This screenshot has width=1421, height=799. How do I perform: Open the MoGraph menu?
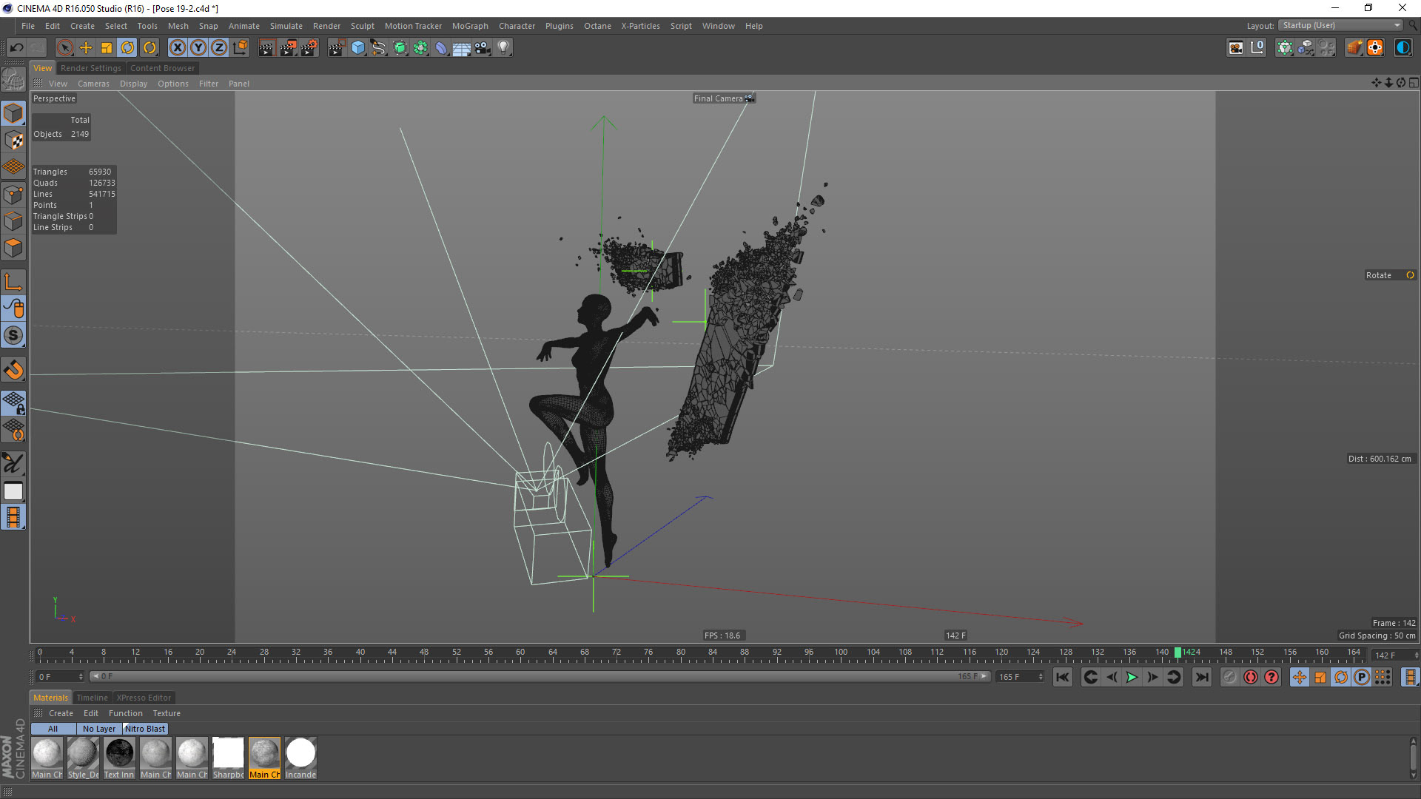[x=470, y=26]
